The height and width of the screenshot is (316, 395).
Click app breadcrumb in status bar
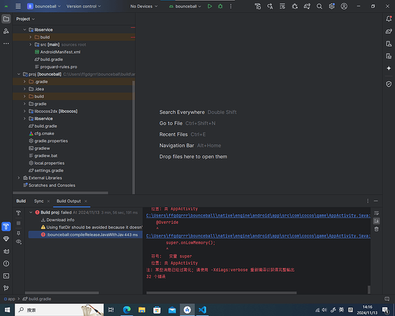point(9,299)
